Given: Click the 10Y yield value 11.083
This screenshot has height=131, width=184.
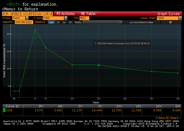Looking at the screenshot, I should click(116, 110).
